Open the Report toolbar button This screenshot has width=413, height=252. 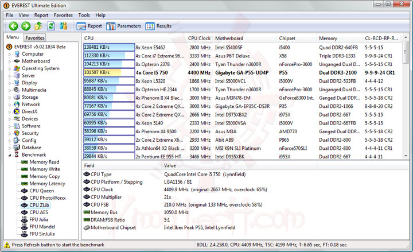[x=89, y=26]
